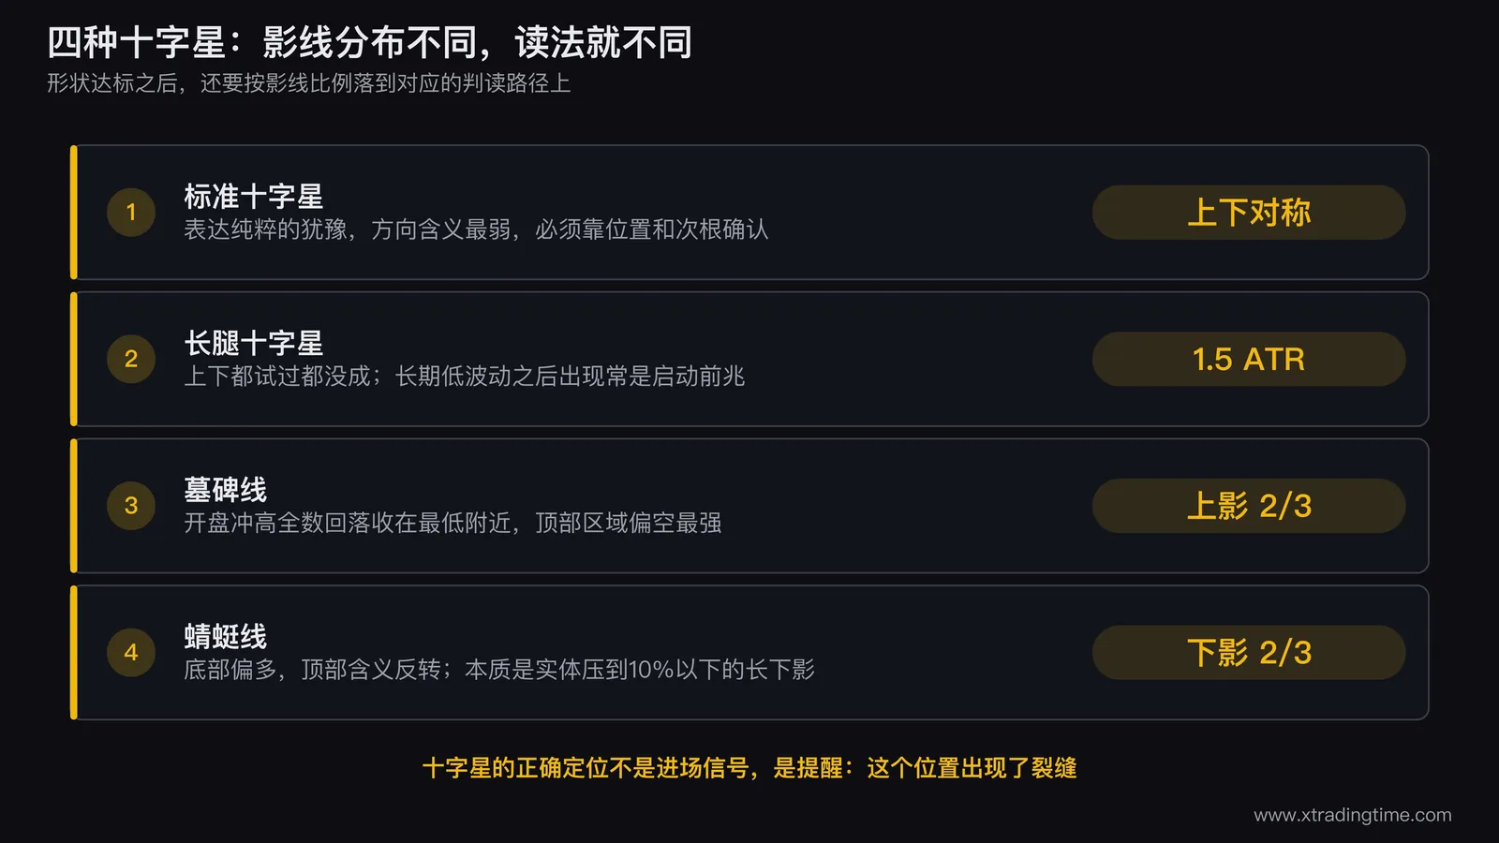Click the number 1 circle badge

131,213
